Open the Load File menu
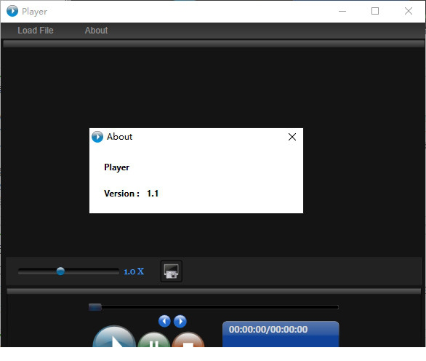 pos(36,31)
